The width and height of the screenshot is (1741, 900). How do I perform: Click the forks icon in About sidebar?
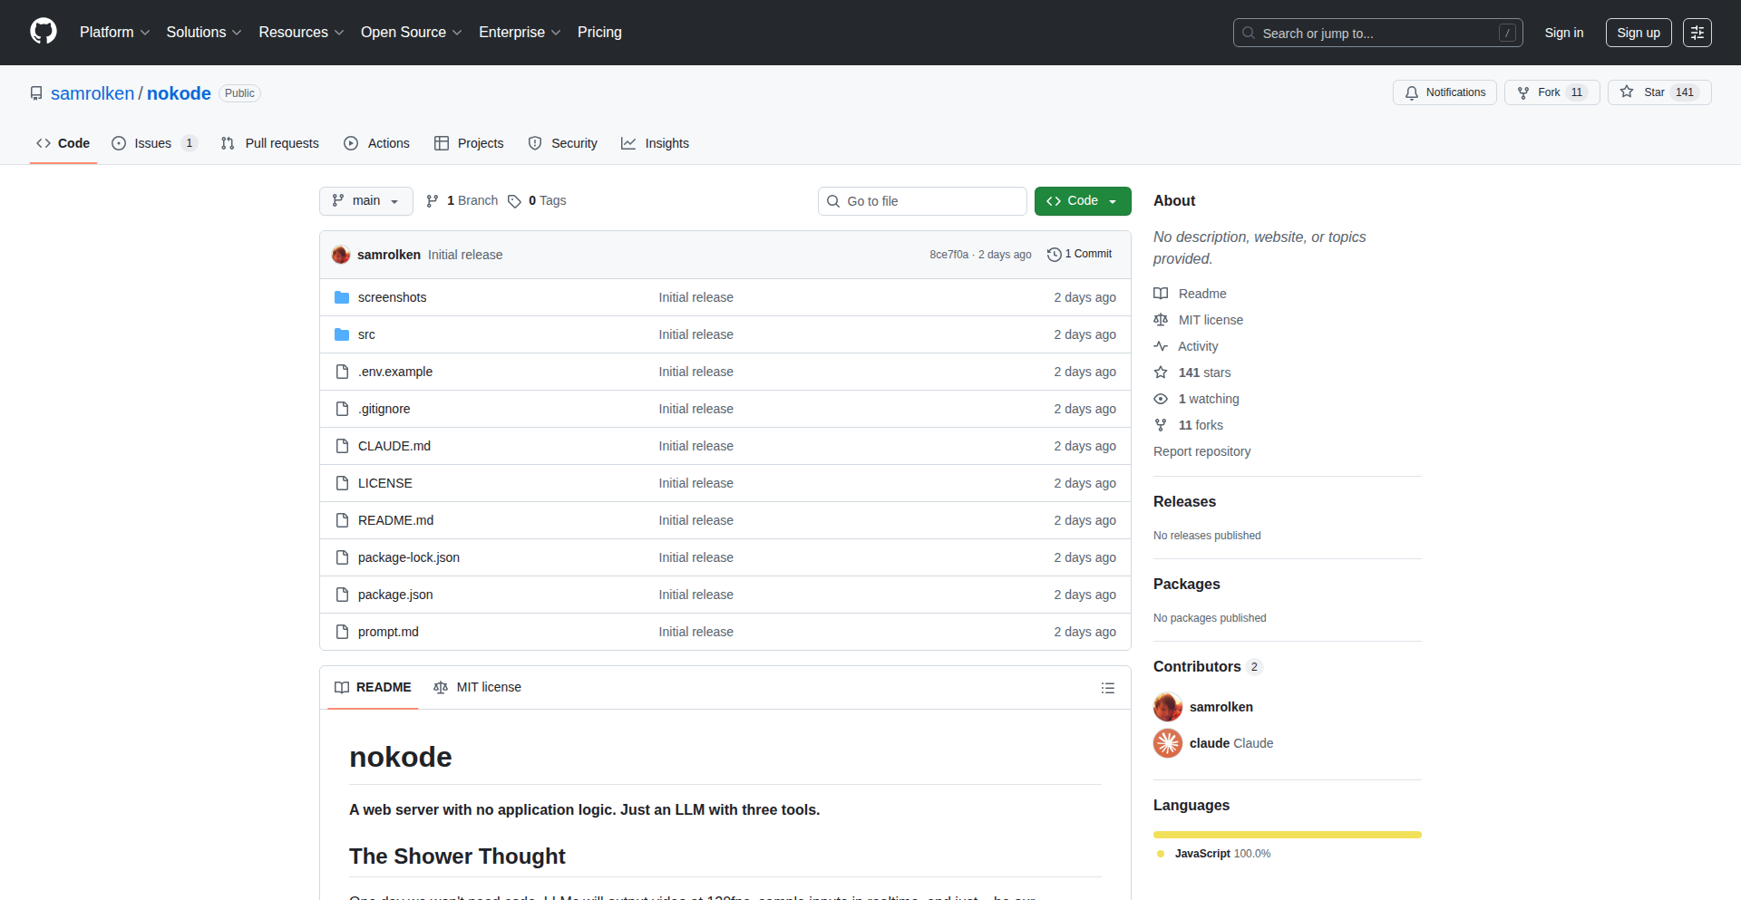(1161, 425)
